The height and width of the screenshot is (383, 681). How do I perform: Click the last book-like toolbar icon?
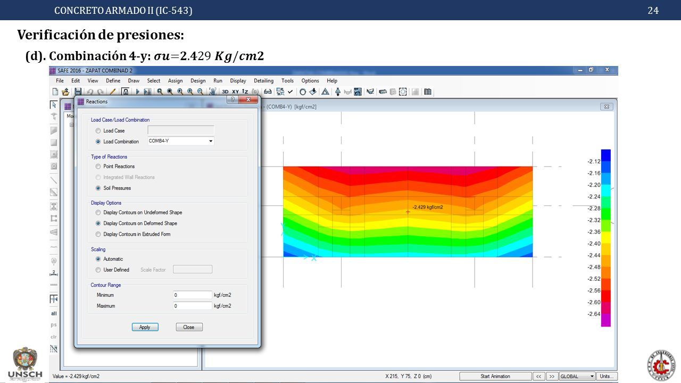pos(428,91)
